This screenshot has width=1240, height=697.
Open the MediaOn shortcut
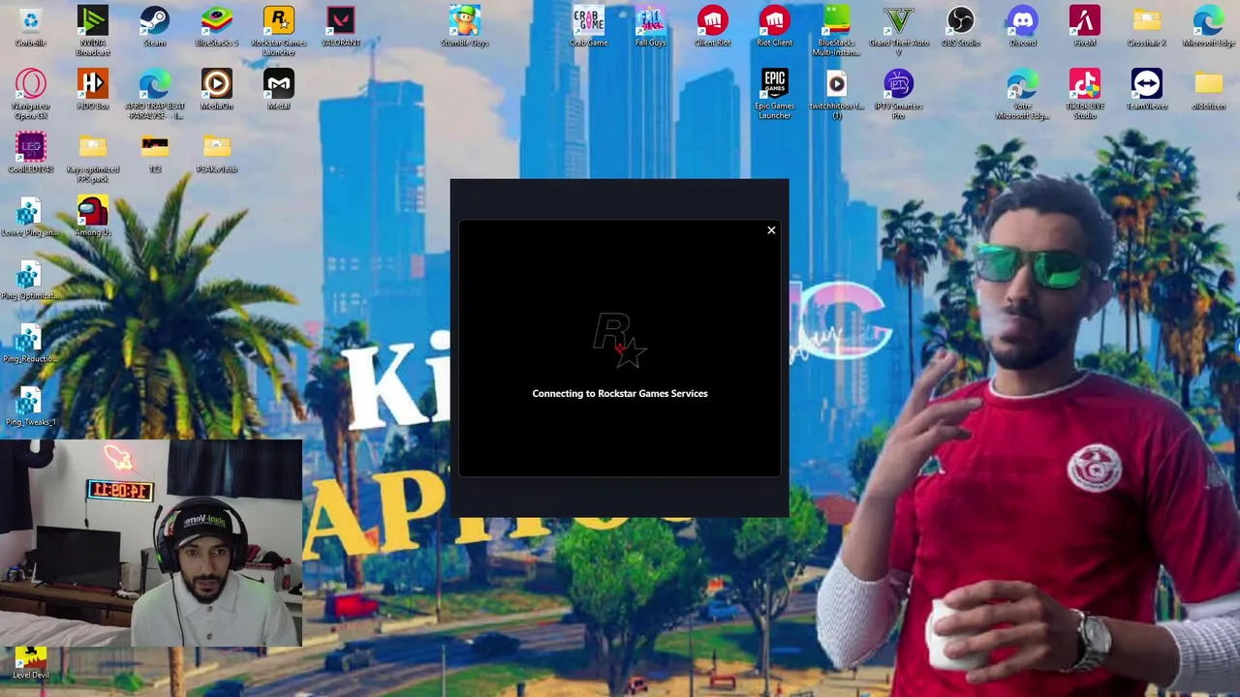pos(217,90)
